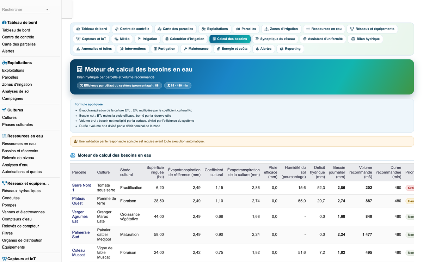Click Filtres sidebar link
The height and width of the screenshot is (262, 423).
7,233
